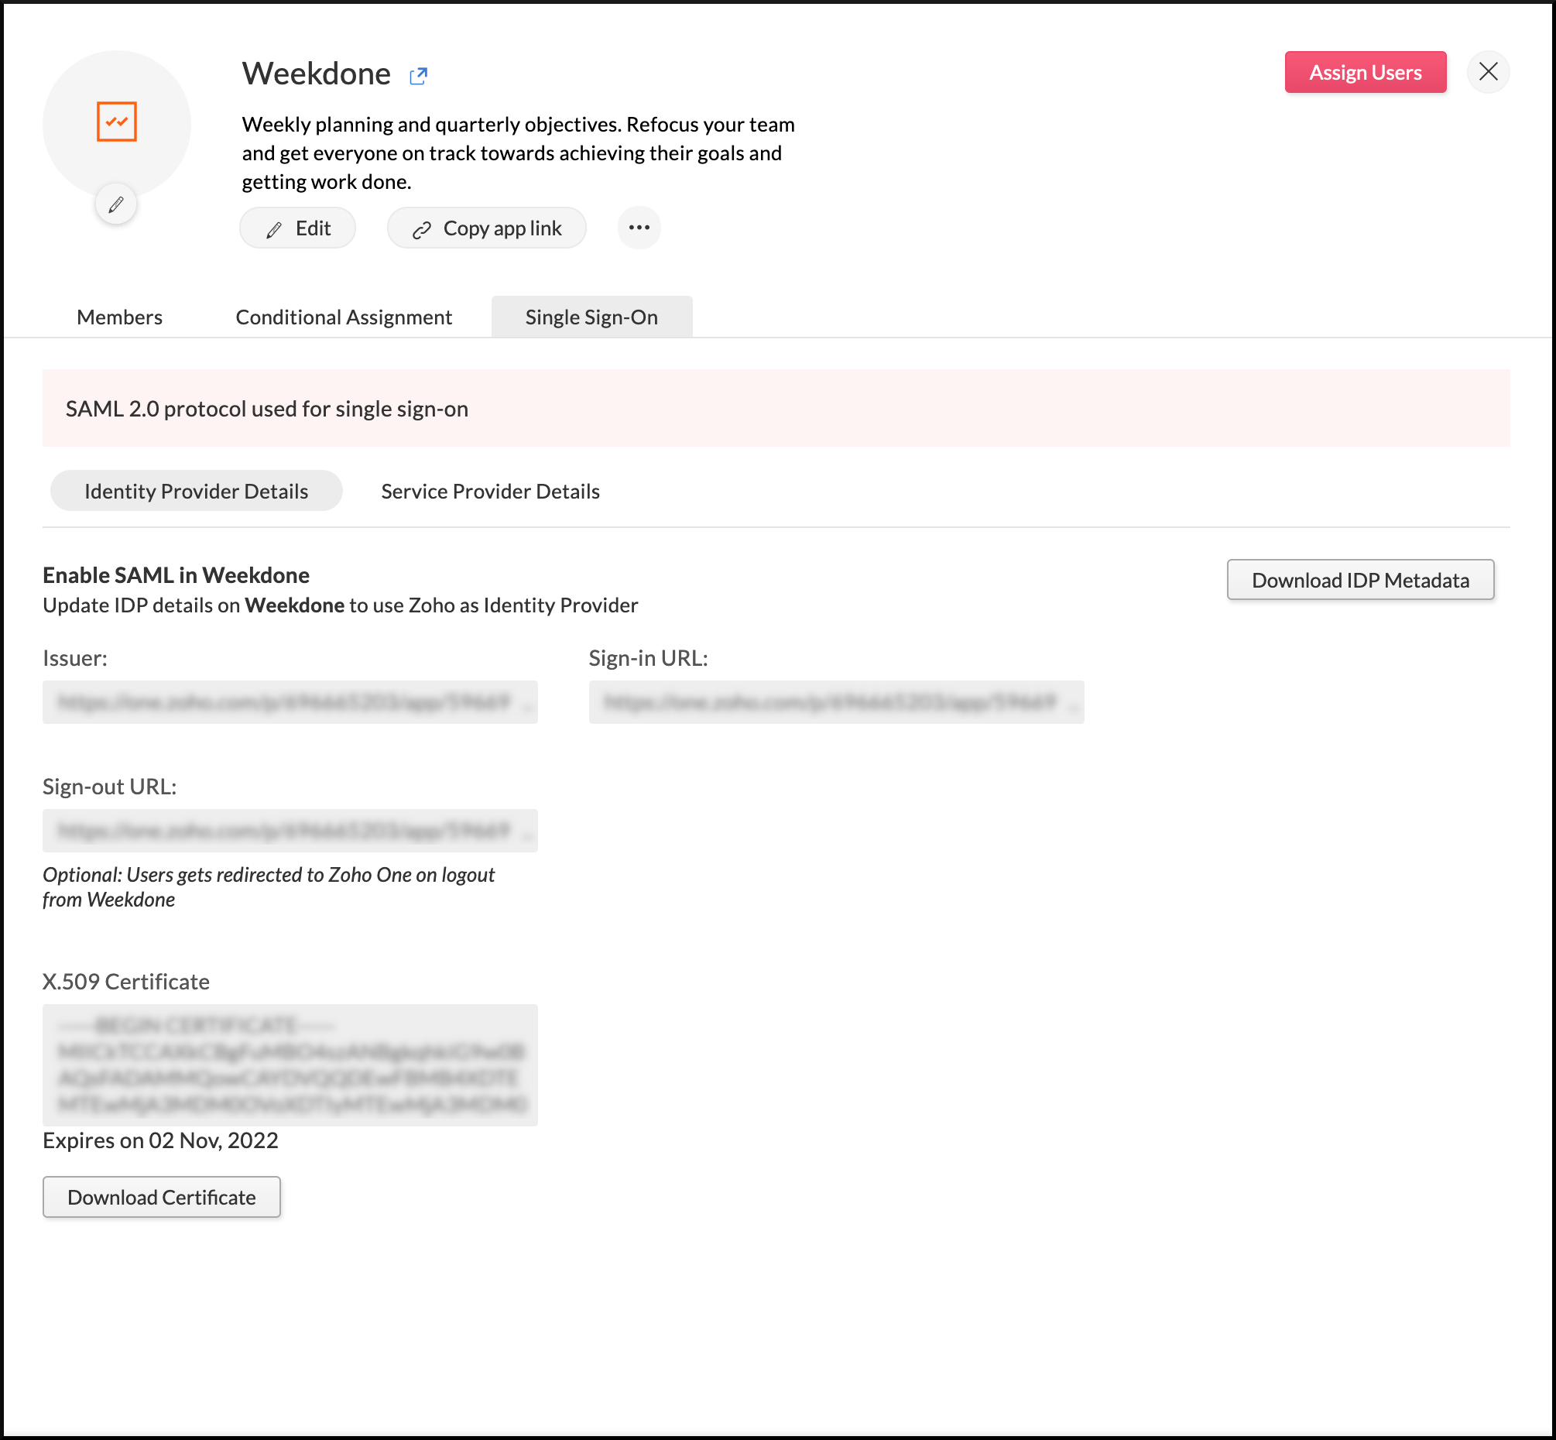Switch to the Members tab
The width and height of the screenshot is (1556, 1440).
pyautogui.click(x=118, y=317)
